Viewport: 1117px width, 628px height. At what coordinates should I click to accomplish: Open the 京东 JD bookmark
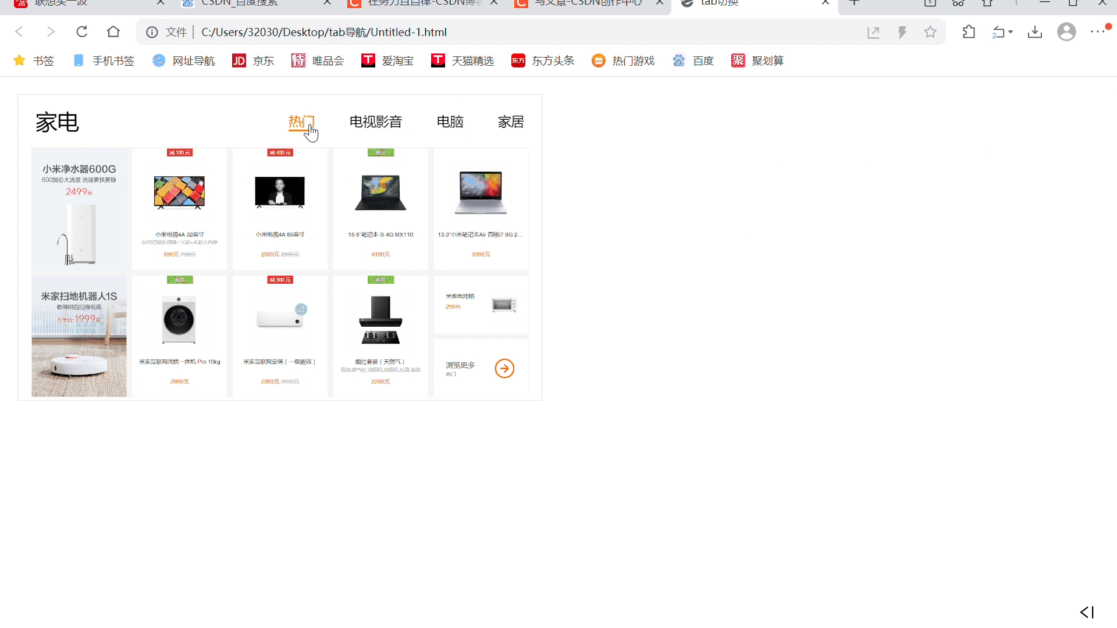click(x=253, y=60)
